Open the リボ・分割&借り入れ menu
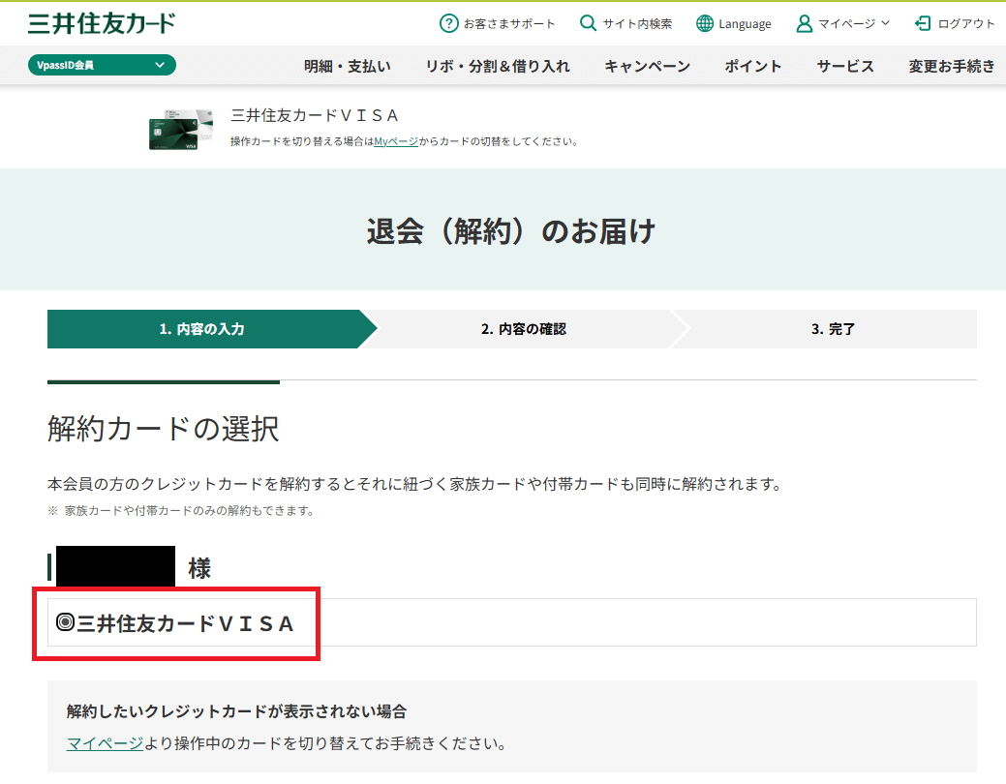The width and height of the screenshot is (1006, 784). click(x=498, y=66)
